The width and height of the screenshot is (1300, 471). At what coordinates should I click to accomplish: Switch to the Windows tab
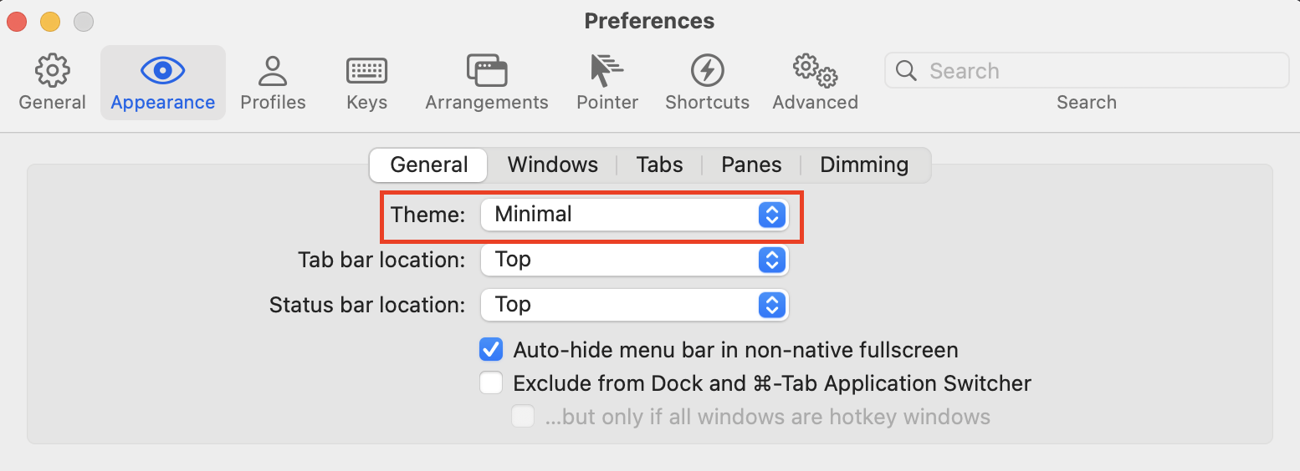point(553,165)
